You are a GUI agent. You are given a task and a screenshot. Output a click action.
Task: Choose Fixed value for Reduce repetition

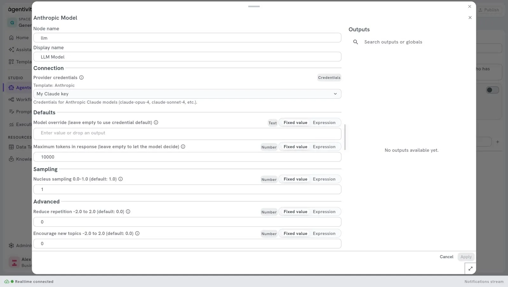pos(295,212)
